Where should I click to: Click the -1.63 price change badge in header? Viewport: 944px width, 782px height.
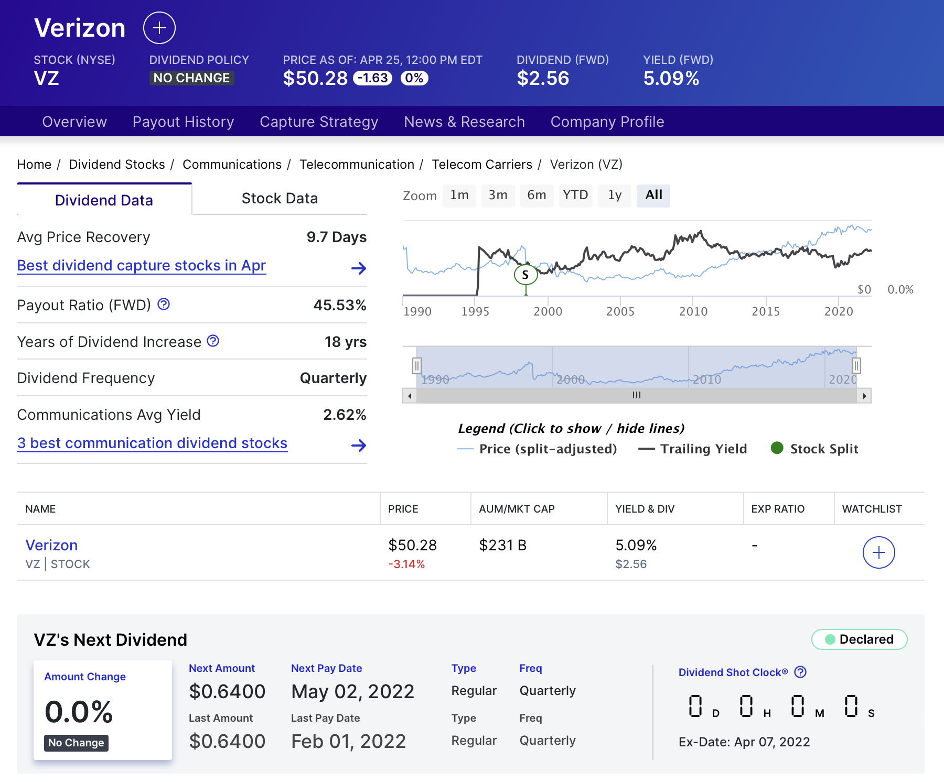373,78
